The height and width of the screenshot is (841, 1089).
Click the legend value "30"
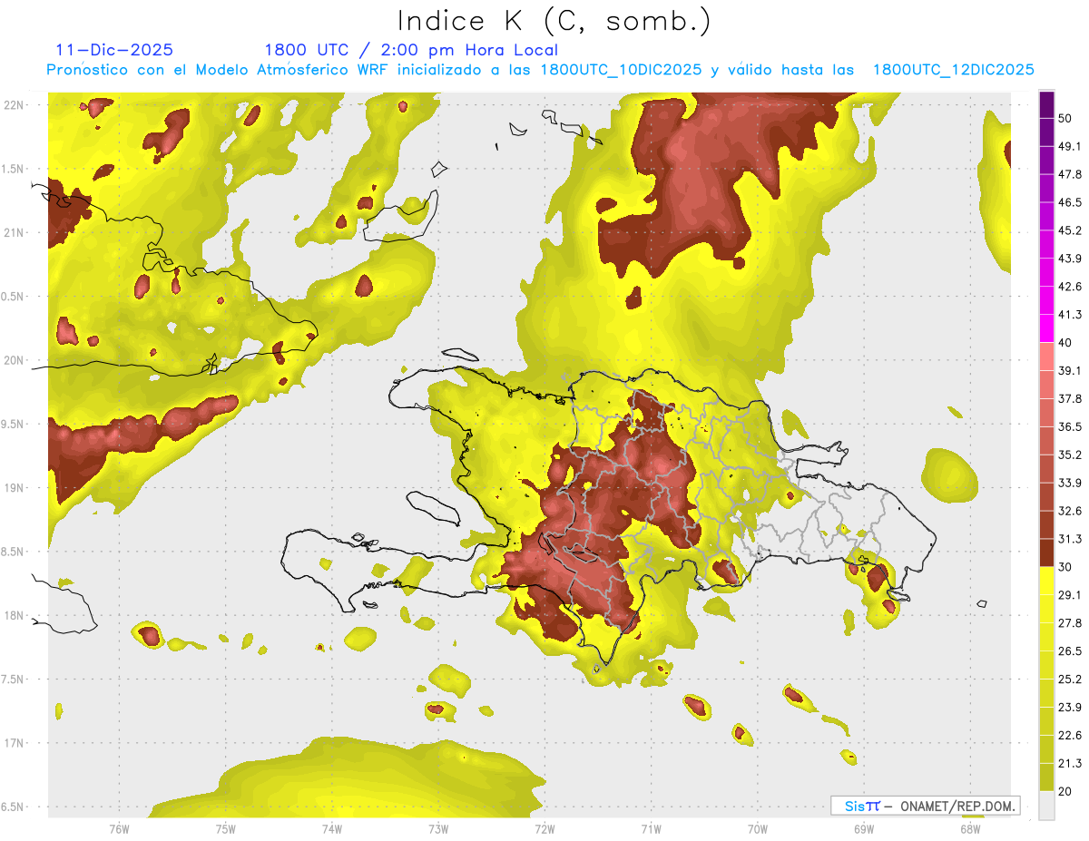[1066, 567]
